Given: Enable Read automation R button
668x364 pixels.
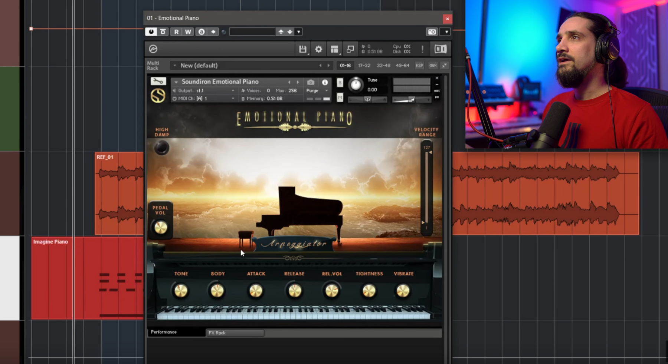Looking at the screenshot, I should click(x=176, y=32).
